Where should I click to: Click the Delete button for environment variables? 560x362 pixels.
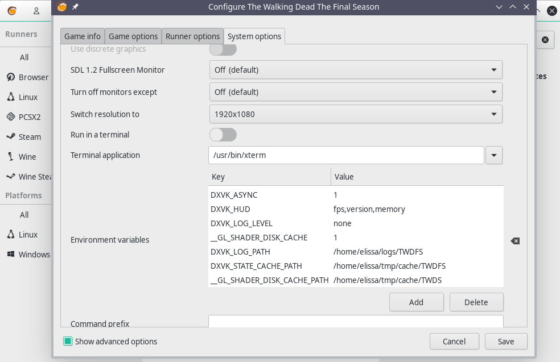[476, 302]
